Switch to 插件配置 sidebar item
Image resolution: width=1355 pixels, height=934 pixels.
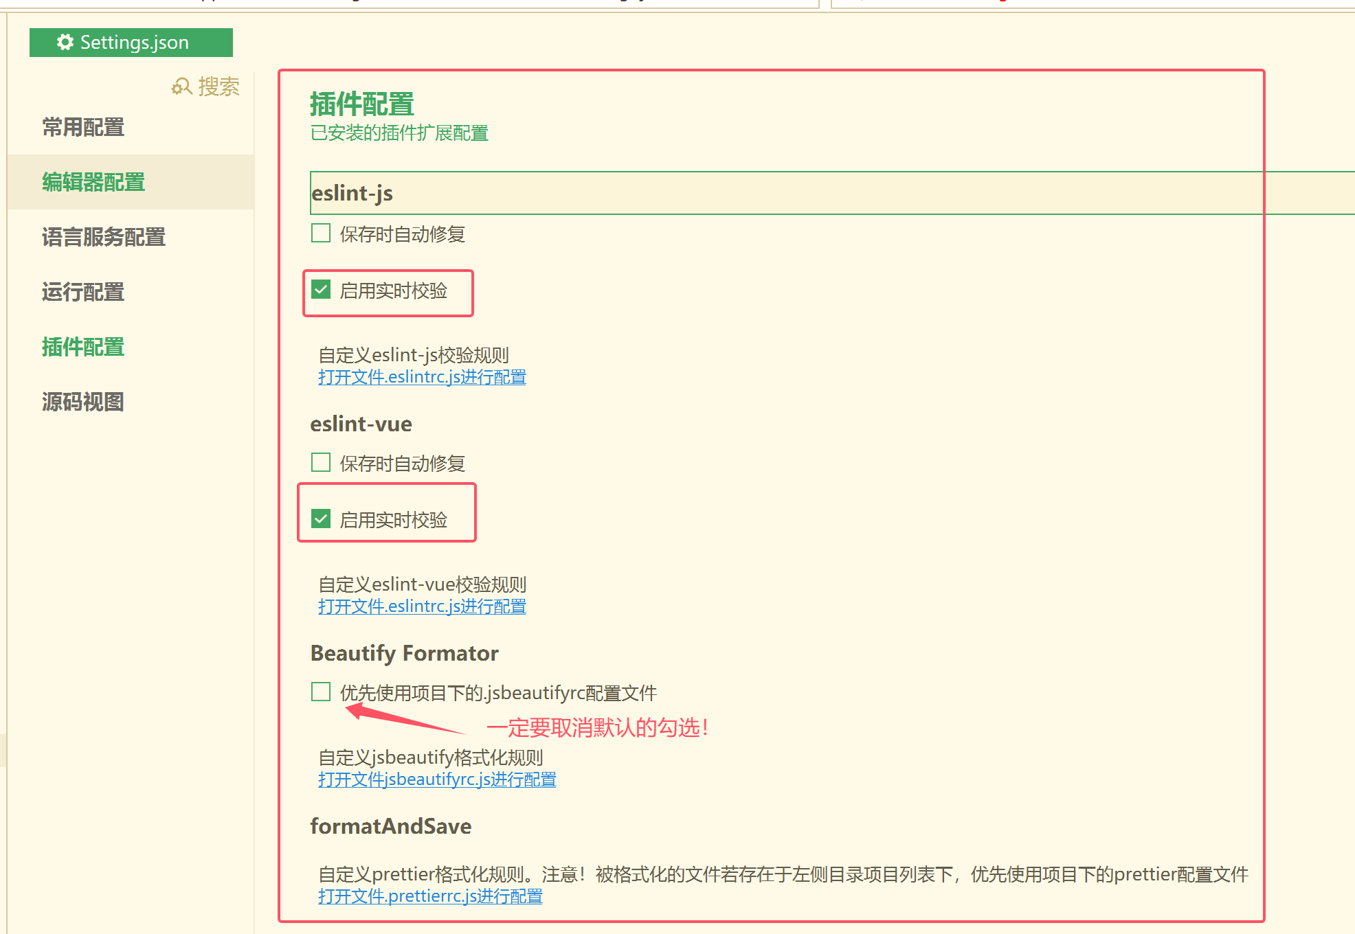pyautogui.click(x=83, y=347)
